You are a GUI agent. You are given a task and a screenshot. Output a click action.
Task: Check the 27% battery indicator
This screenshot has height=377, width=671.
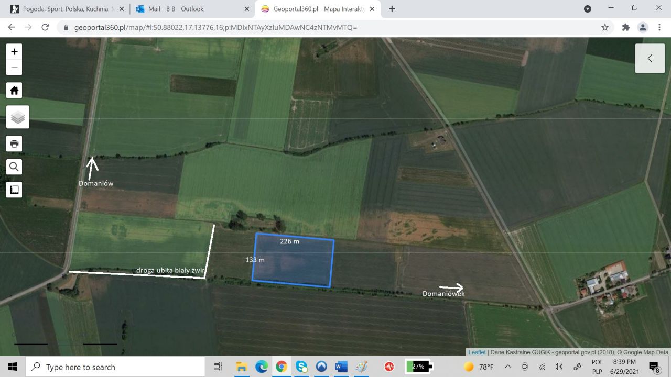[419, 367]
